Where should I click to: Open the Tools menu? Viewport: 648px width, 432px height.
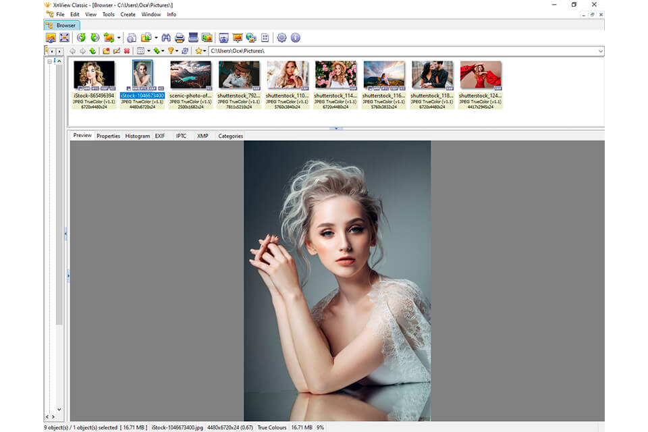109,13
